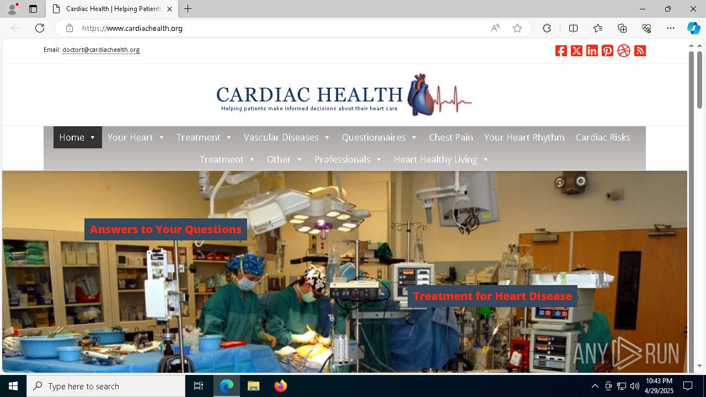Click Treatment for Heart Disease banner
The image size is (706, 397).
493,296
